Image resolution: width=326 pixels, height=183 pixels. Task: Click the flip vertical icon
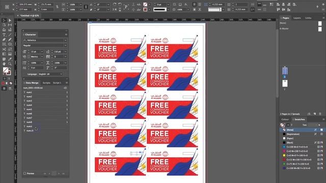(x=120, y=10)
